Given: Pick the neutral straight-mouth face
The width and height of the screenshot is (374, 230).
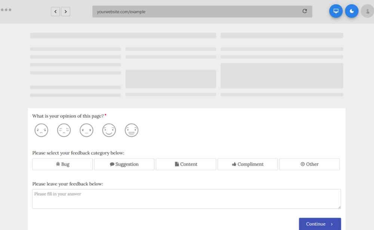Looking at the screenshot, I should click(x=86, y=130).
